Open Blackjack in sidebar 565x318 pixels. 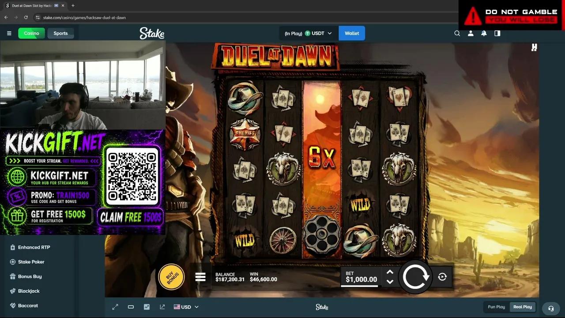click(29, 291)
